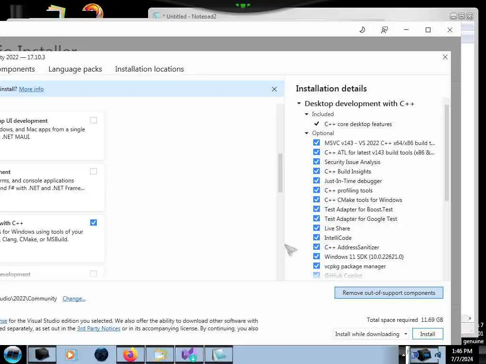
Task: Switch to Language packs tab
Action: 75,69
